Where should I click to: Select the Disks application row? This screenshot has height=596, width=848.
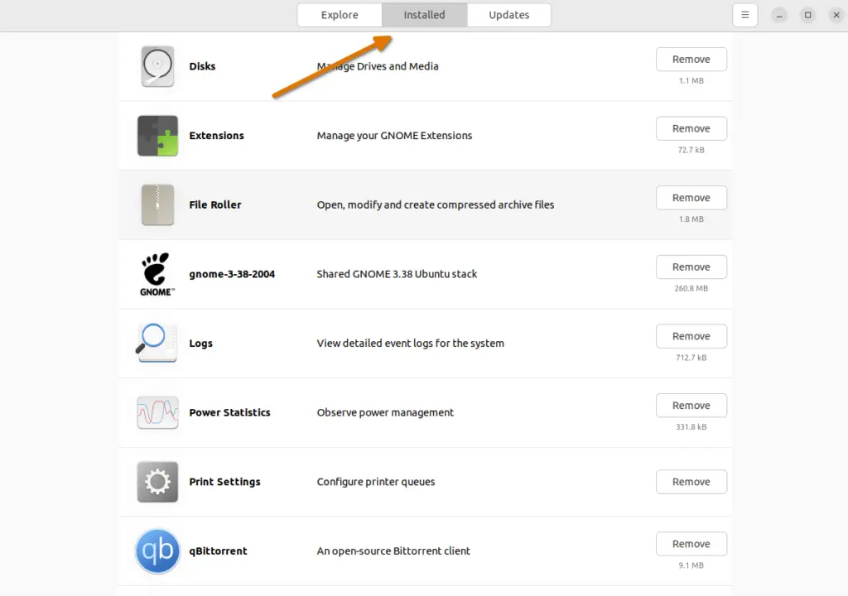(x=373, y=65)
